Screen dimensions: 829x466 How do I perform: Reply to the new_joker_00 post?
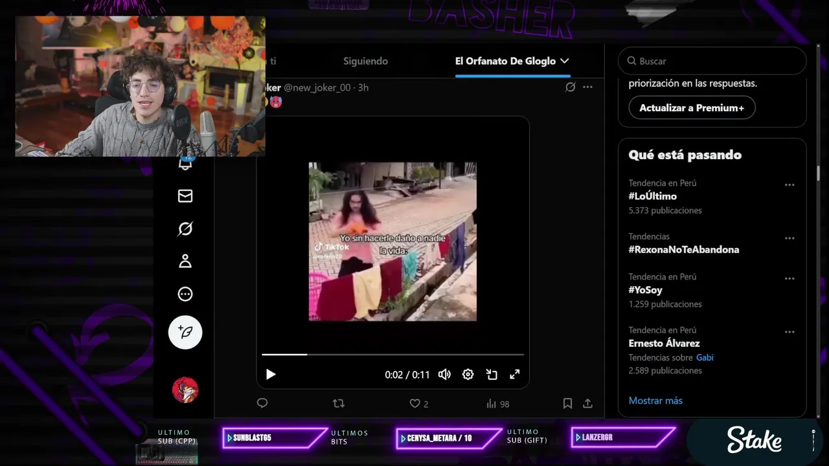click(262, 403)
